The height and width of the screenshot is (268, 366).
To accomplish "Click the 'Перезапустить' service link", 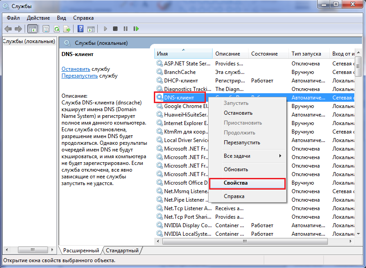I will 79,76.
